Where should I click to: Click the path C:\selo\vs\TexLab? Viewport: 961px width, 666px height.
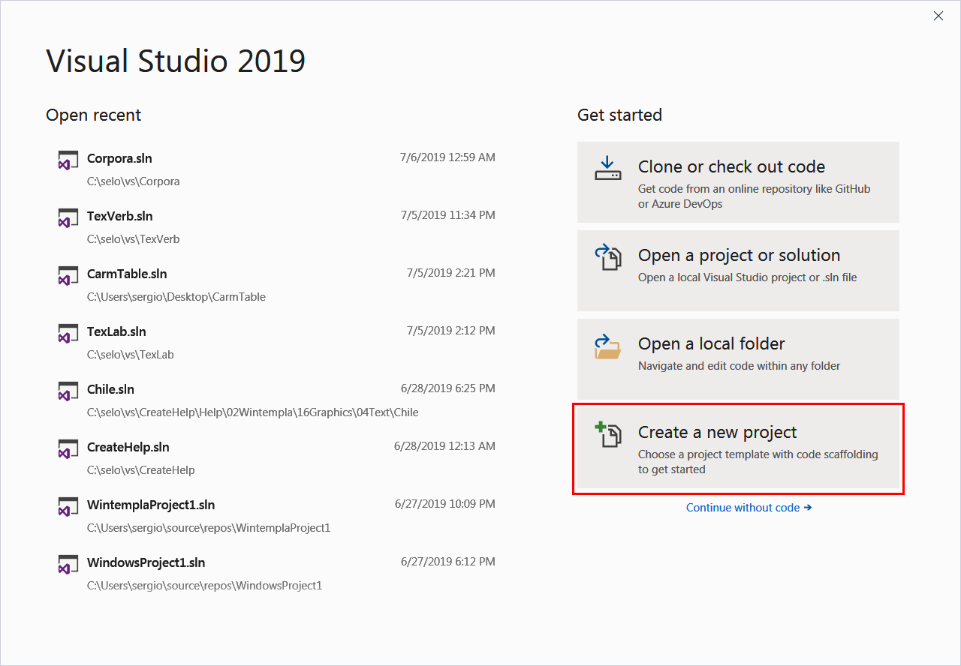click(131, 355)
